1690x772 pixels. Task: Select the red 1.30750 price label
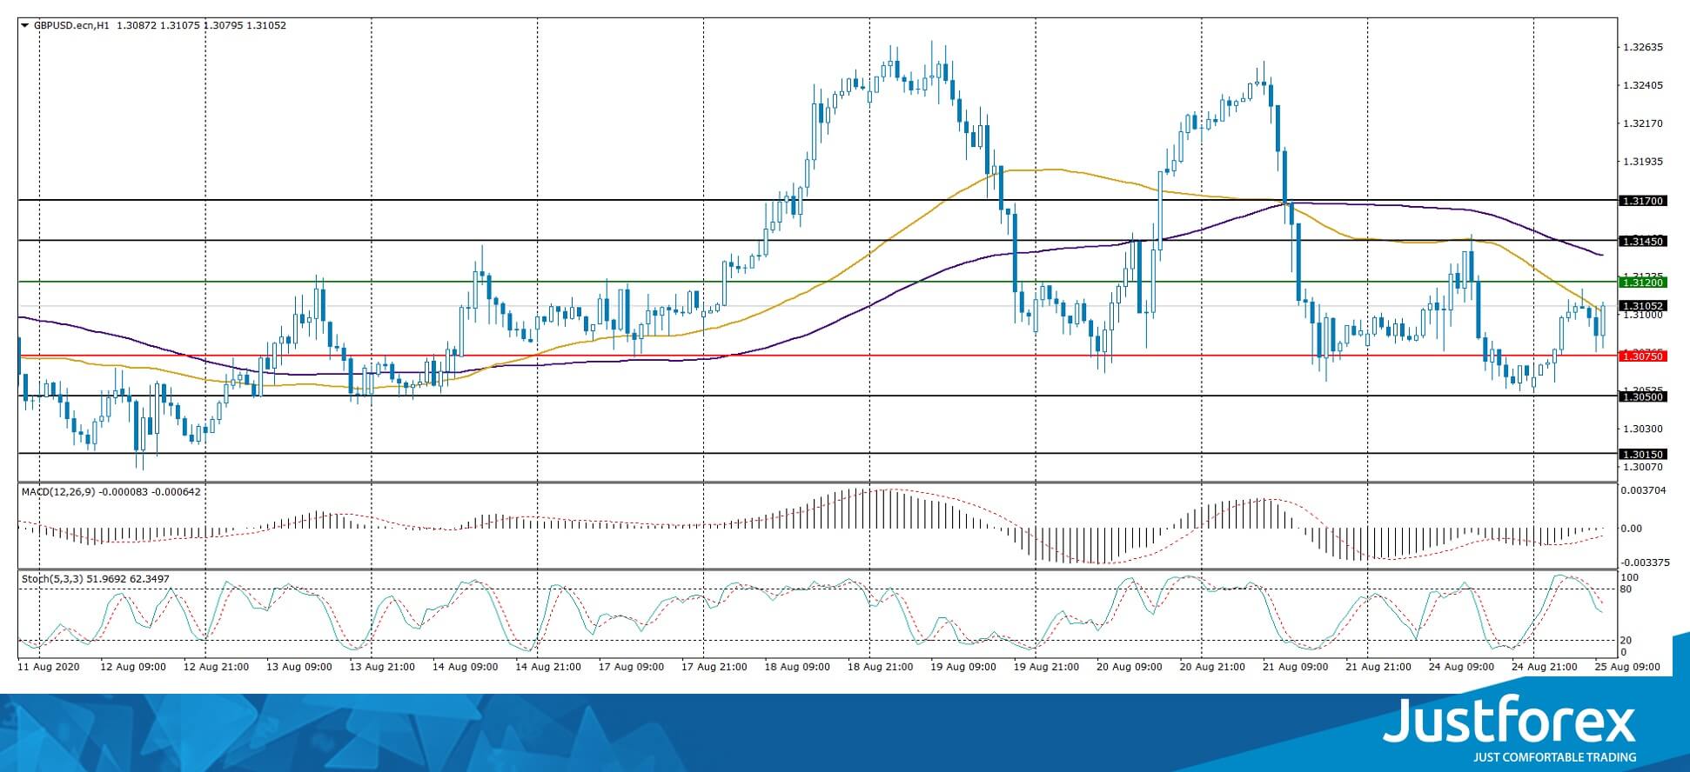[1642, 356]
